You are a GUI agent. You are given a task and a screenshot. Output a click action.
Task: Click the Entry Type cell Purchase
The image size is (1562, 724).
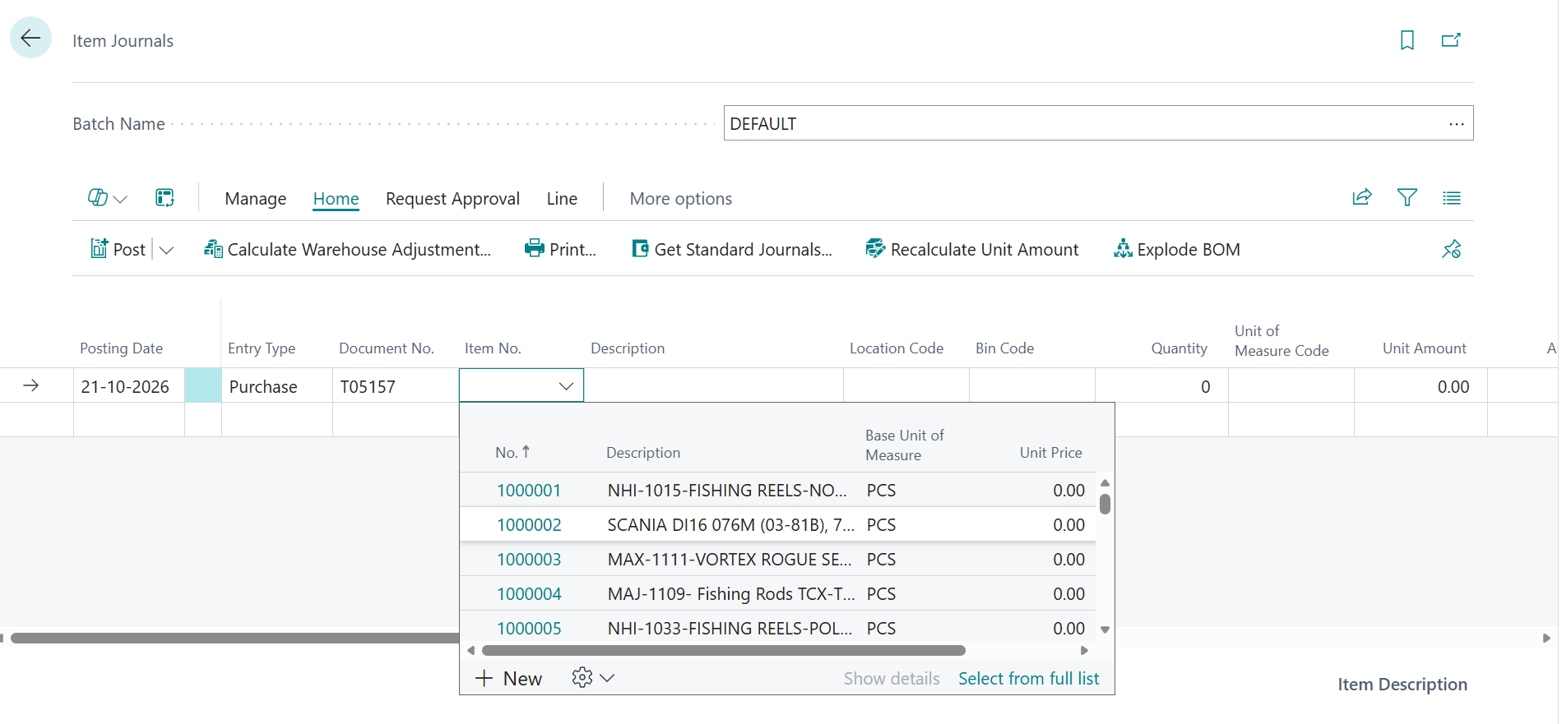(x=277, y=386)
